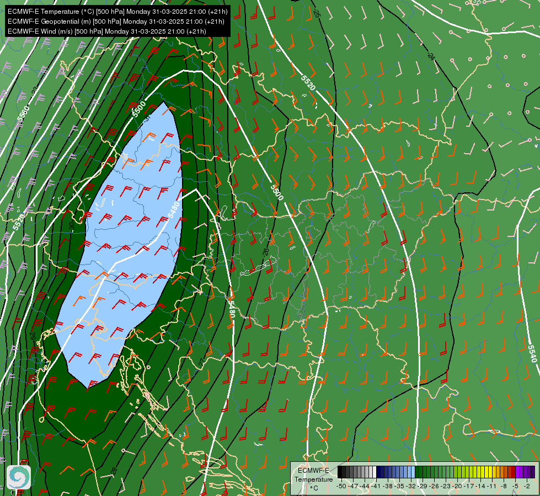
Task: Click the -38 value on the legend scale
Action: click(387, 487)
